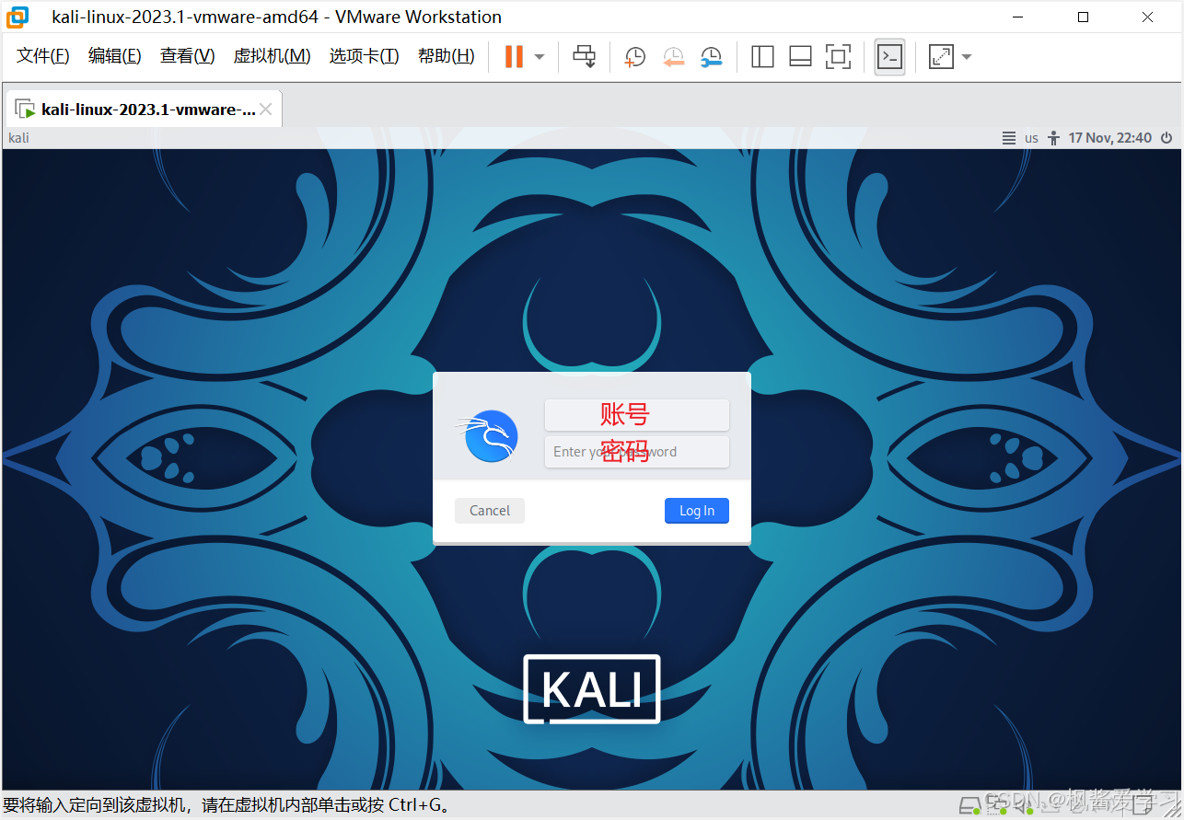This screenshot has height=820, width=1184.
Task: Click the username input field
Action: click(x=637, y=415)
